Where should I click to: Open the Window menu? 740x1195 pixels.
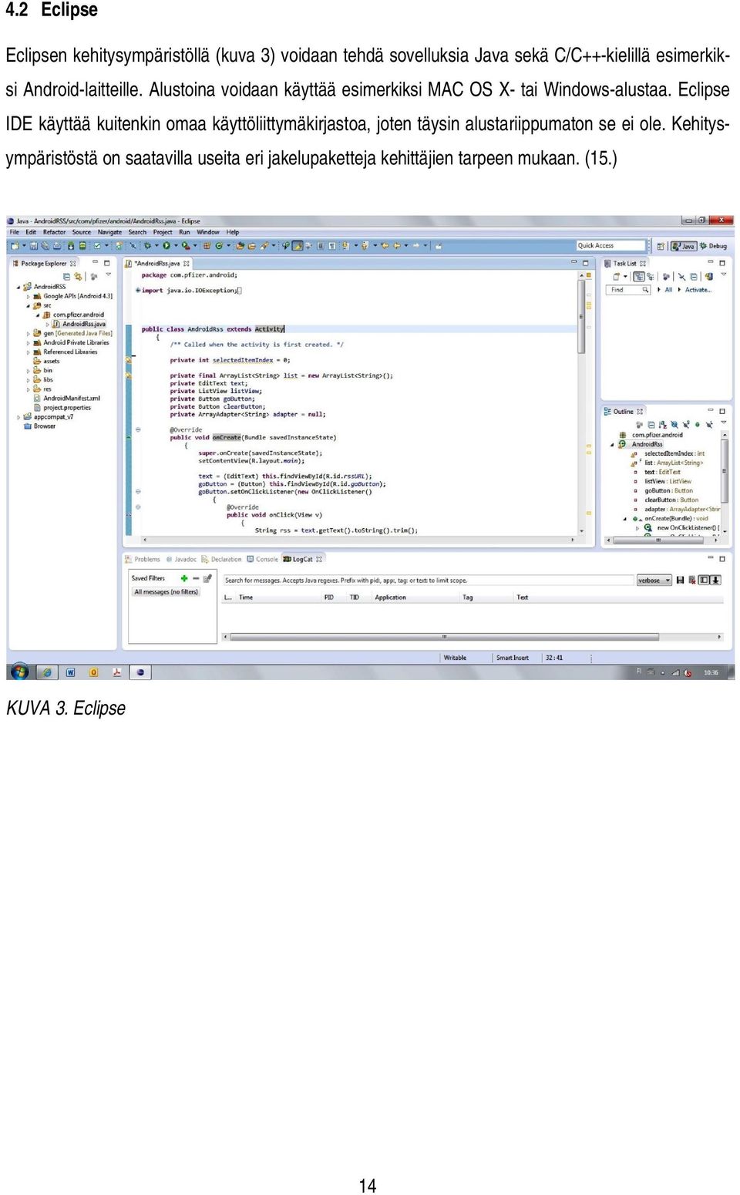(x=208, y=232)
